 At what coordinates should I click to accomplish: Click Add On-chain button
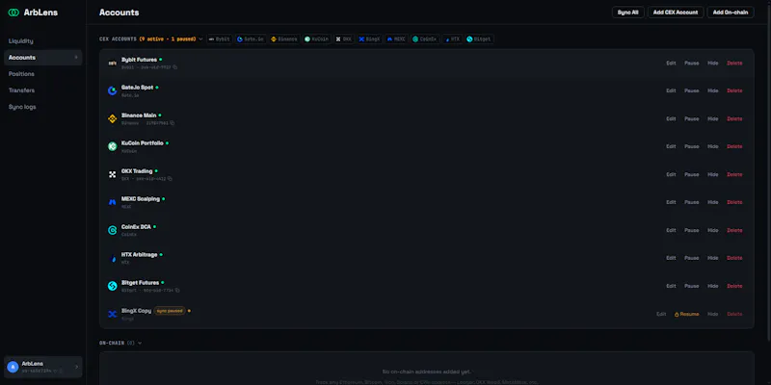tap(731, 13)
